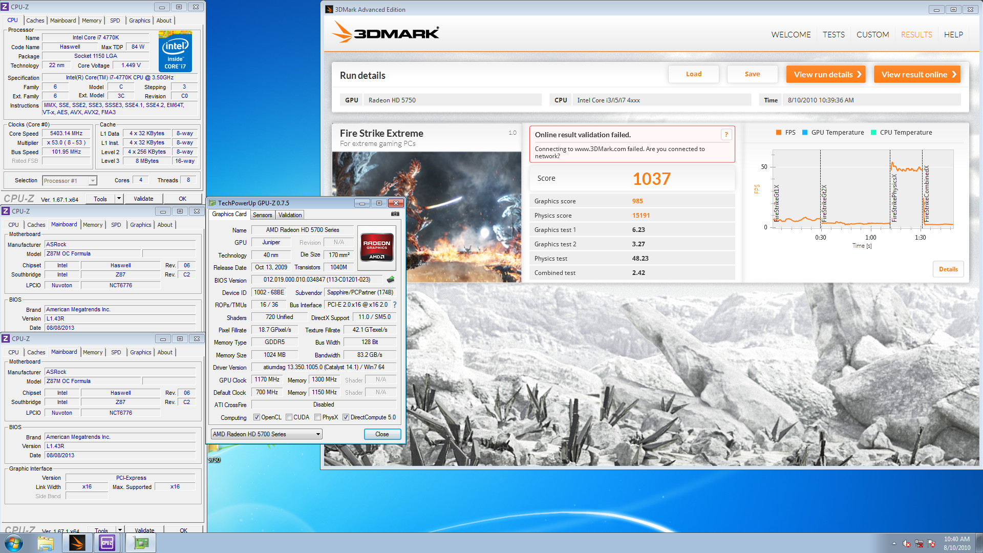The width and height of the screenshot is (983, 553).
Task: Click the muted volume tray icon
Action: pos(907,543)
